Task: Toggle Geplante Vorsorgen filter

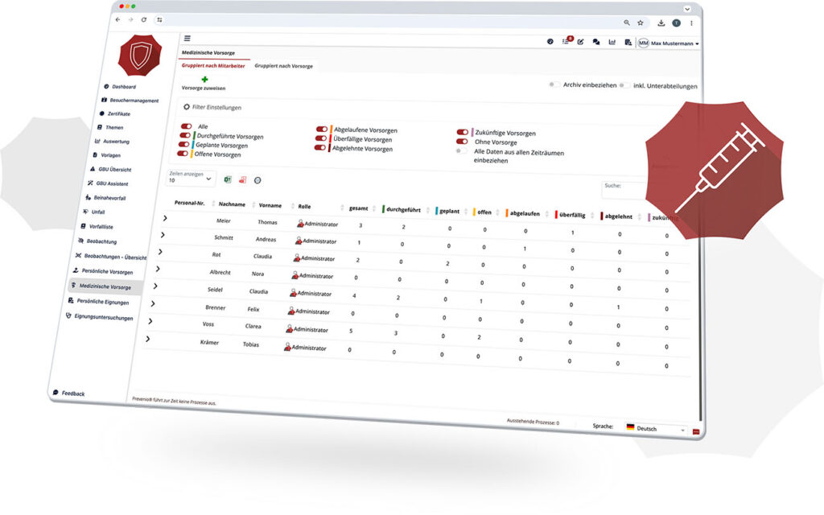Action: coord(183,144)
